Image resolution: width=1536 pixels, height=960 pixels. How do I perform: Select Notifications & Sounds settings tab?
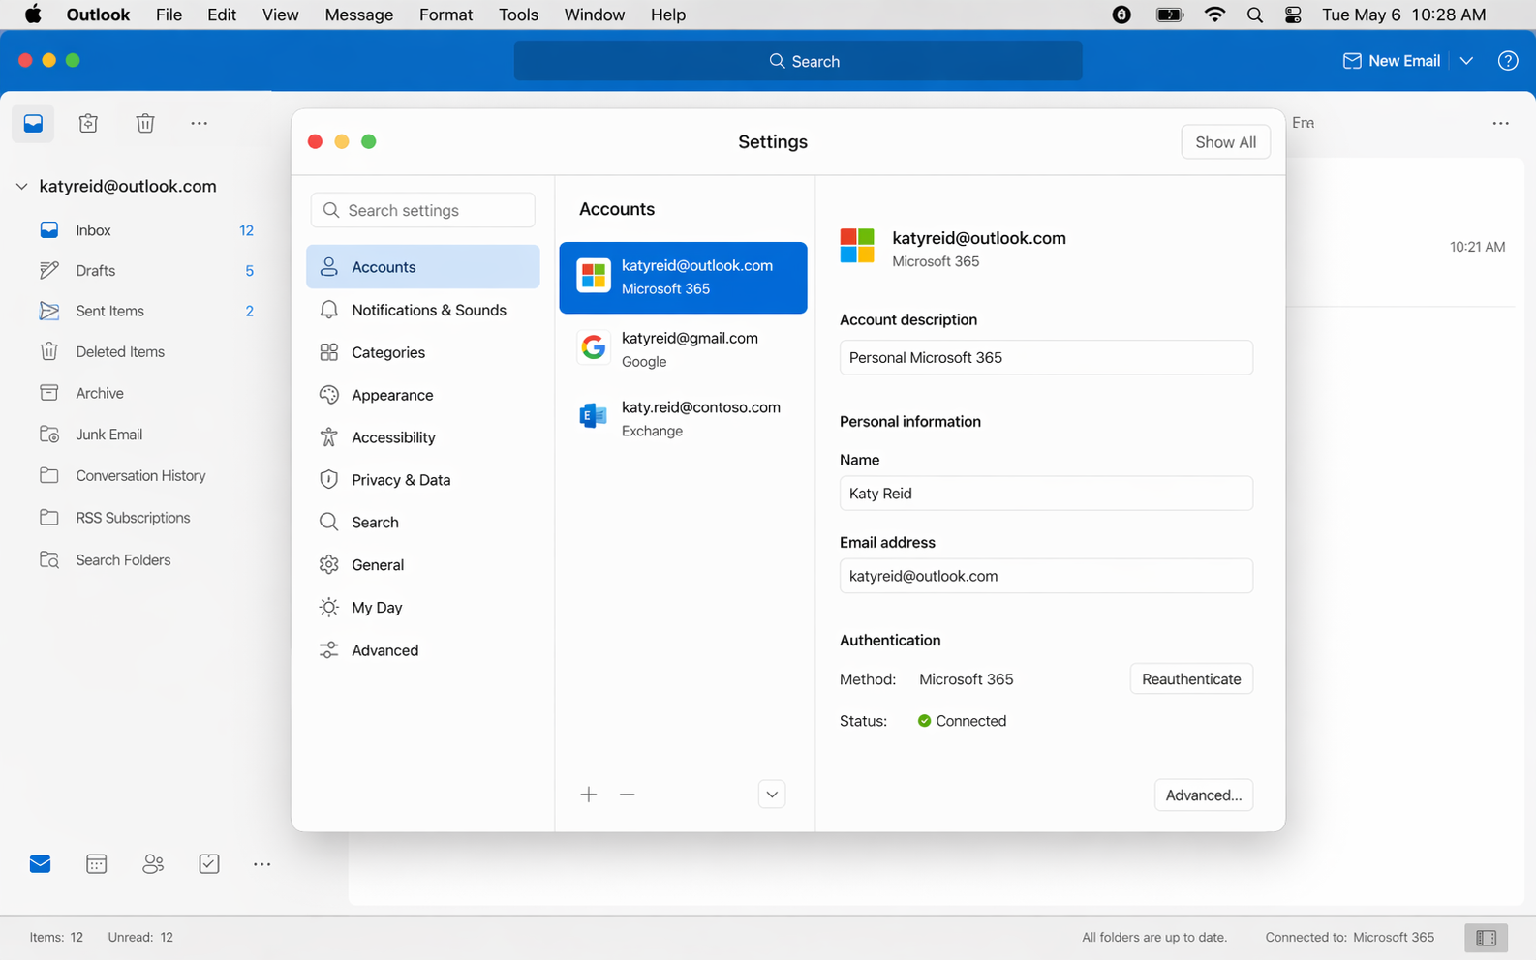(x=428, y=310)
